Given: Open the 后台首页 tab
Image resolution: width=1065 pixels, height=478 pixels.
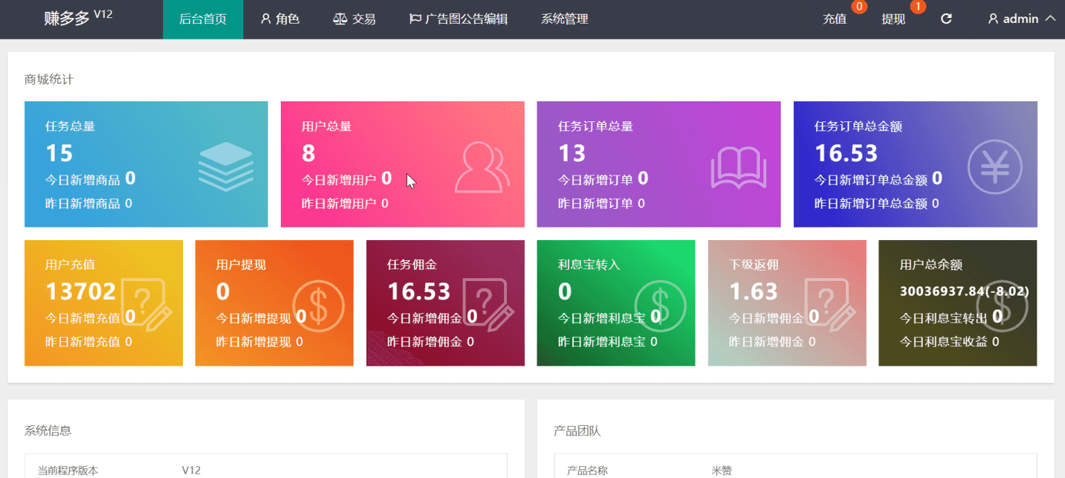Looking at the screenshot, I should tap(203, 19).
